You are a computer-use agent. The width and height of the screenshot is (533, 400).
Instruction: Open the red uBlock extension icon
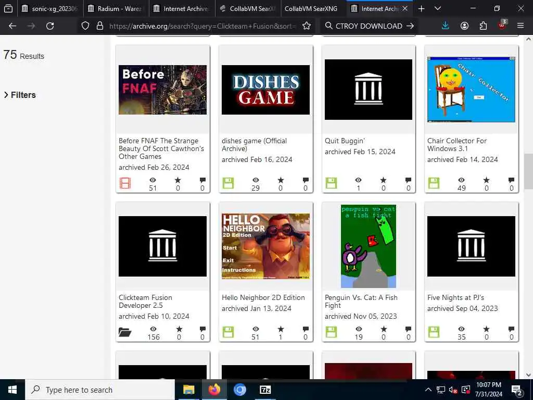coord(502,25)
